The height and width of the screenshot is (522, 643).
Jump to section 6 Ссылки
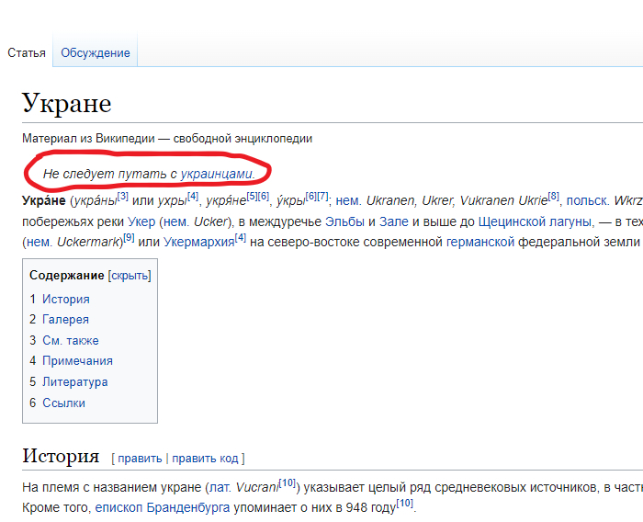point(64,403)
